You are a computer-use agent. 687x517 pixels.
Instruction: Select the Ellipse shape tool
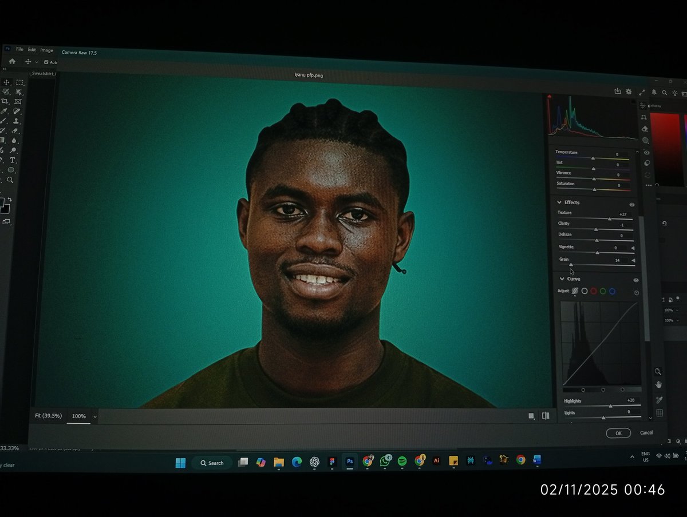click(11, 170)
